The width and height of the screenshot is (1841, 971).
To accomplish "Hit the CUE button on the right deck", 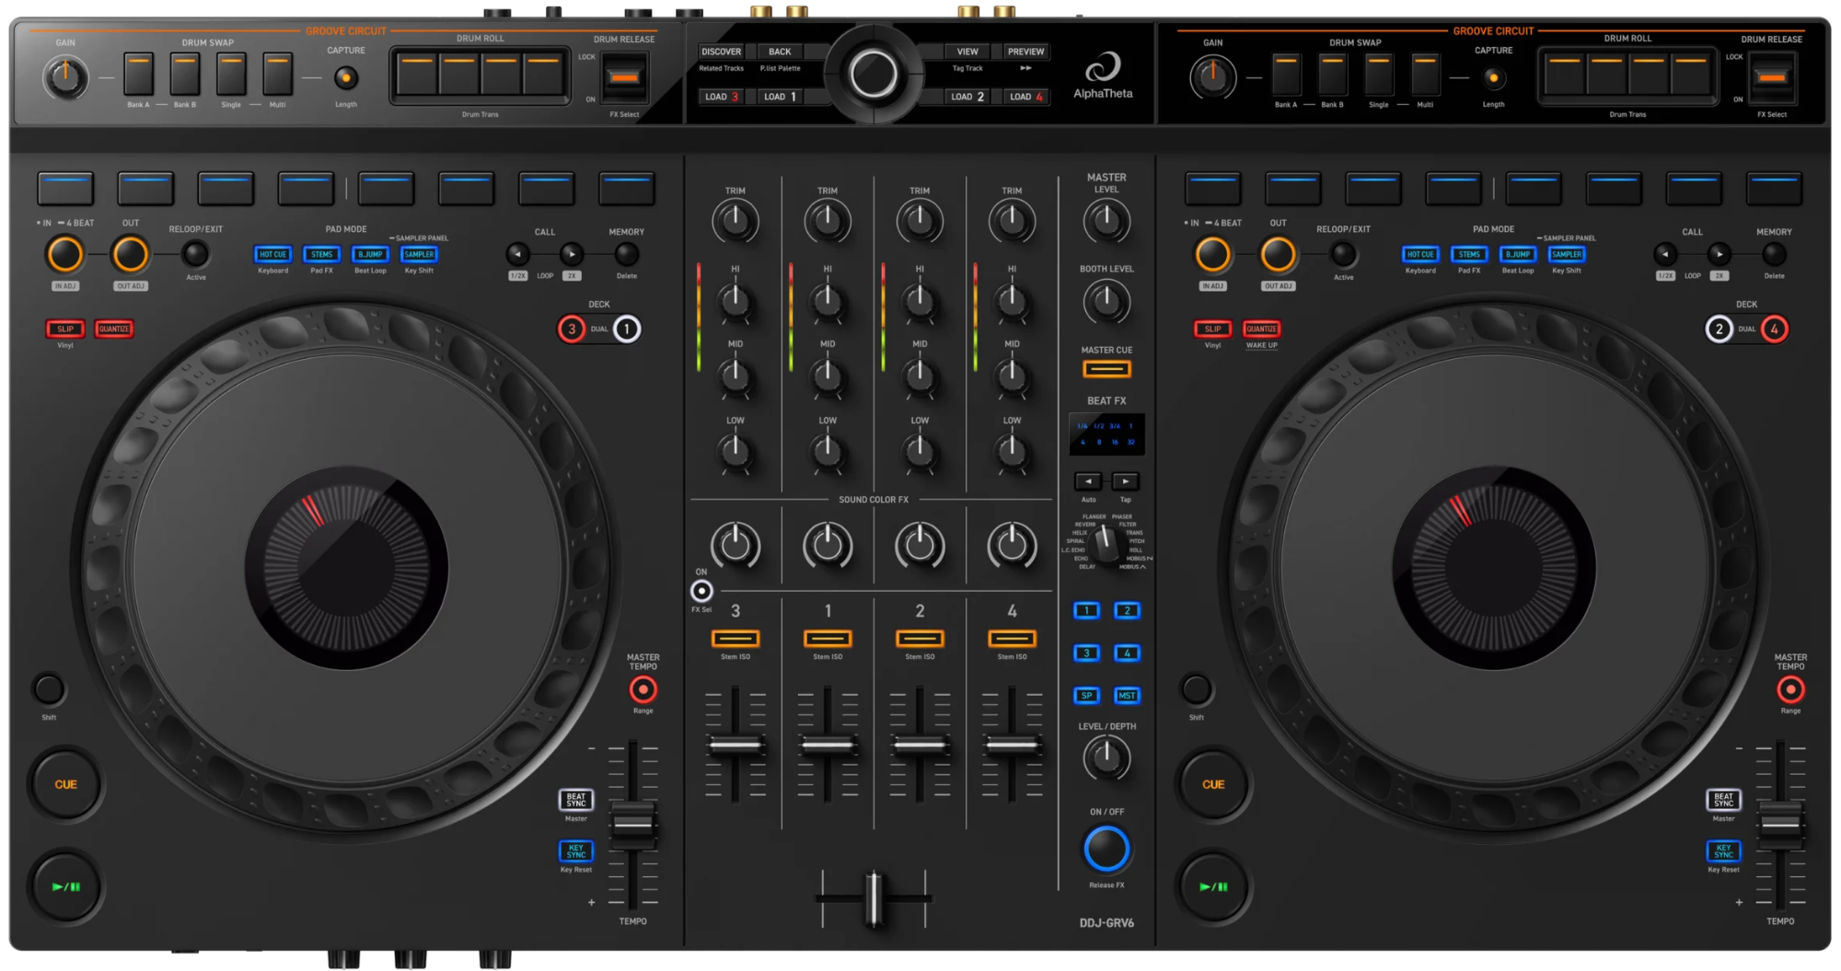I will point(1213,784).
